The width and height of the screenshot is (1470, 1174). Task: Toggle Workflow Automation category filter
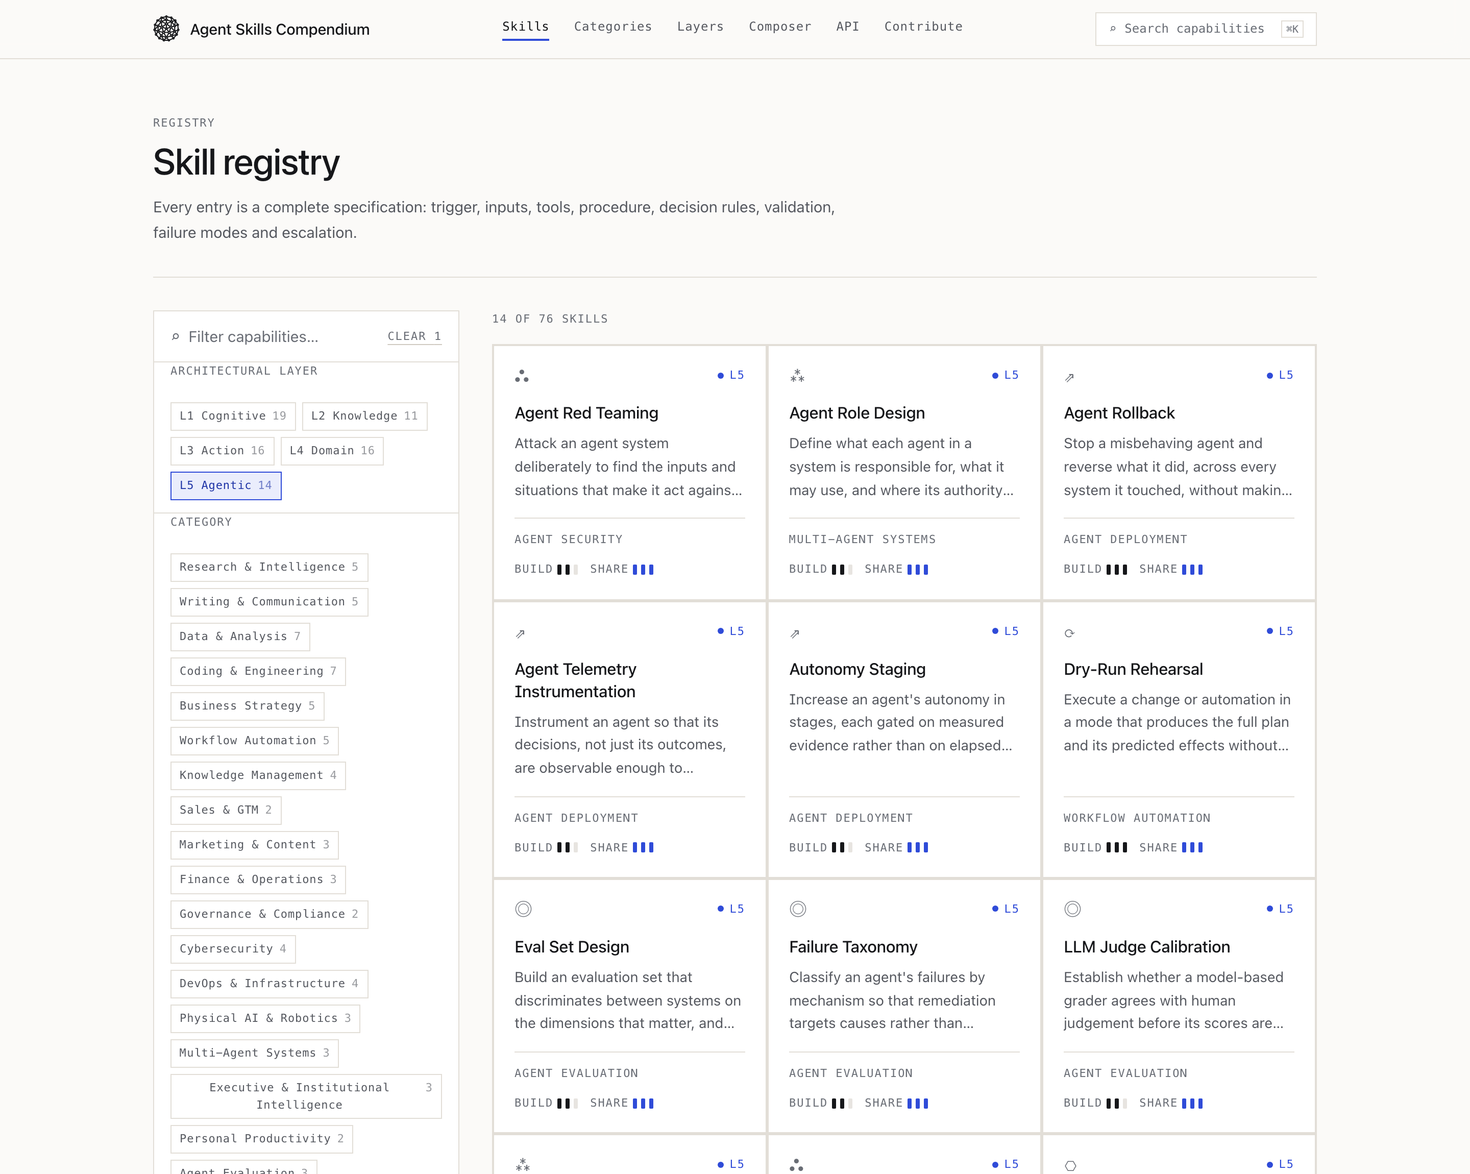click(x=254, y=741)
